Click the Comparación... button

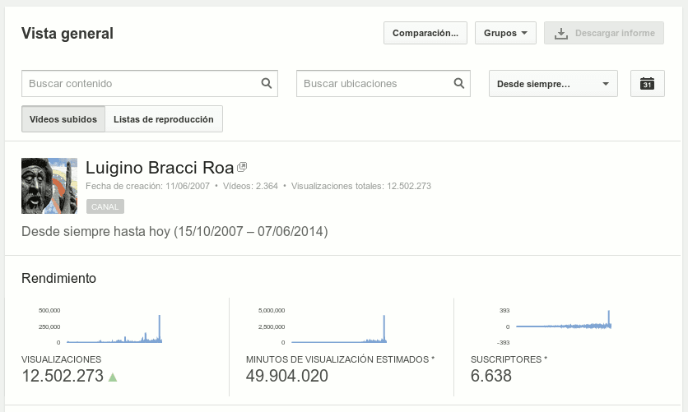425,33
